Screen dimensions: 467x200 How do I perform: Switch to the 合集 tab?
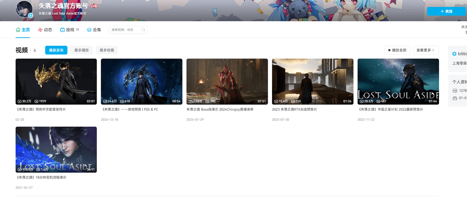coord(94,30)
